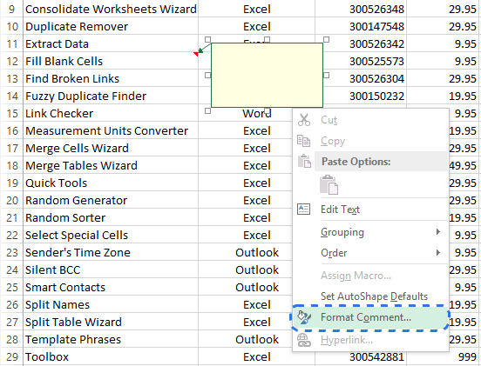This screenshot has height=366, width=481.
Task: Select cell 'Fill Blank Cells'
Action: click(111, 61)
